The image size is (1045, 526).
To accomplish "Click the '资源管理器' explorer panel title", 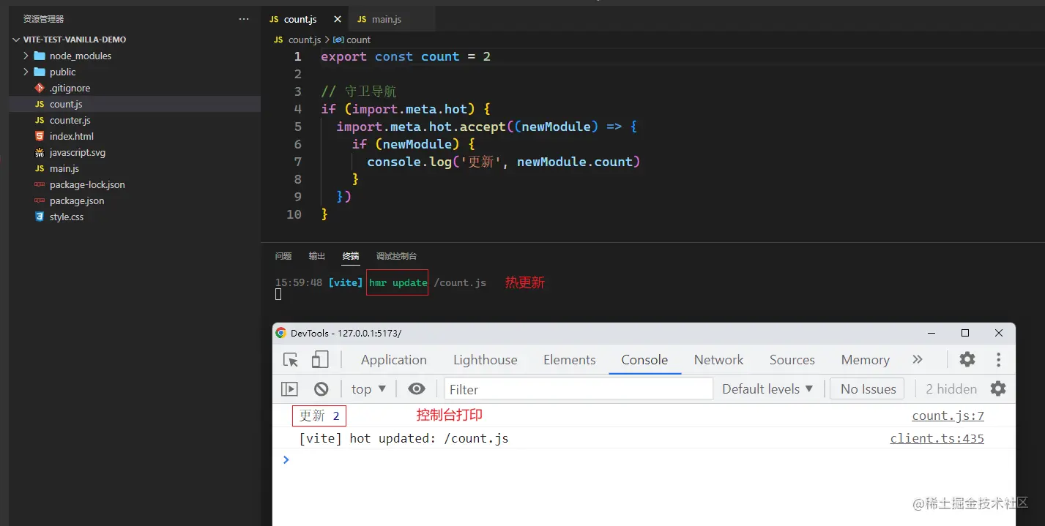I will (43, 19).
